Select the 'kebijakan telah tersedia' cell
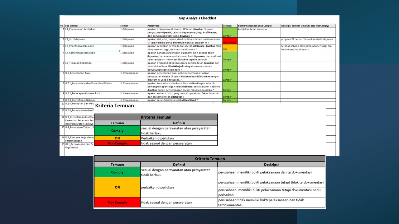 [x=259, y=32]
